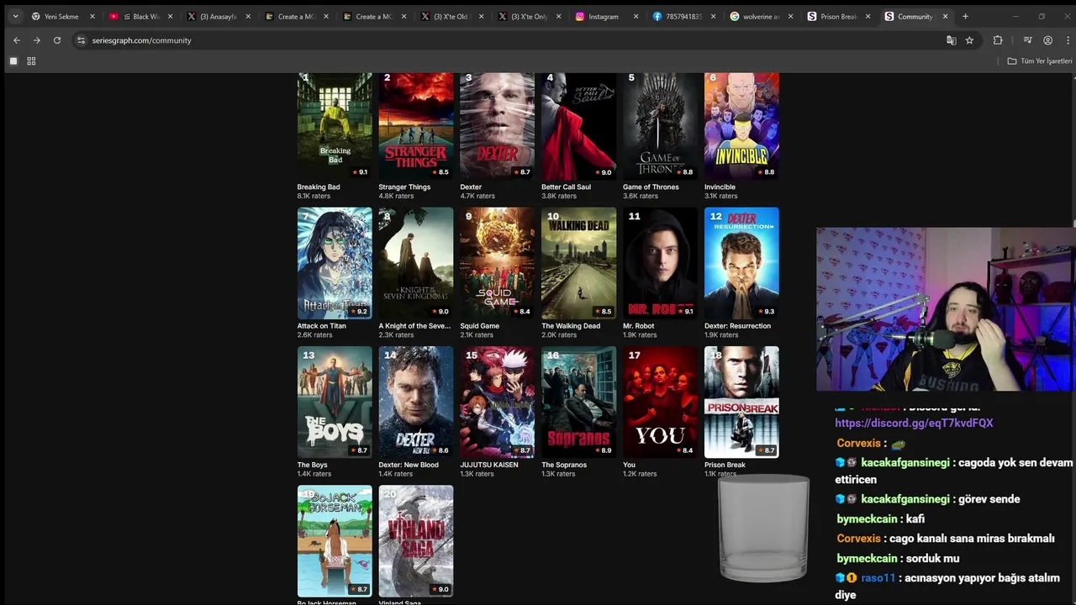This screenshot has height=605, width=1076.
Task: Bookmark this page with the star icon
Action: pos(969,40)
